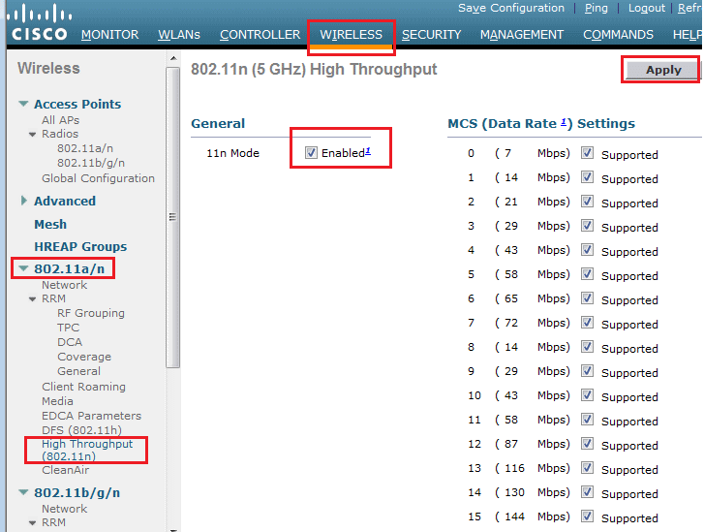Open Network under 802.11b/g/n
Image resolution: width=704 pixels, height=532 pixels.
coord(65,509)
